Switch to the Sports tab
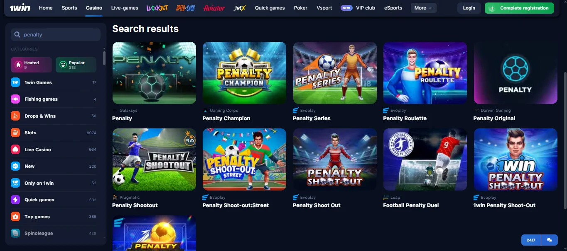Viewport: 567px width, 251px height. 69,8
